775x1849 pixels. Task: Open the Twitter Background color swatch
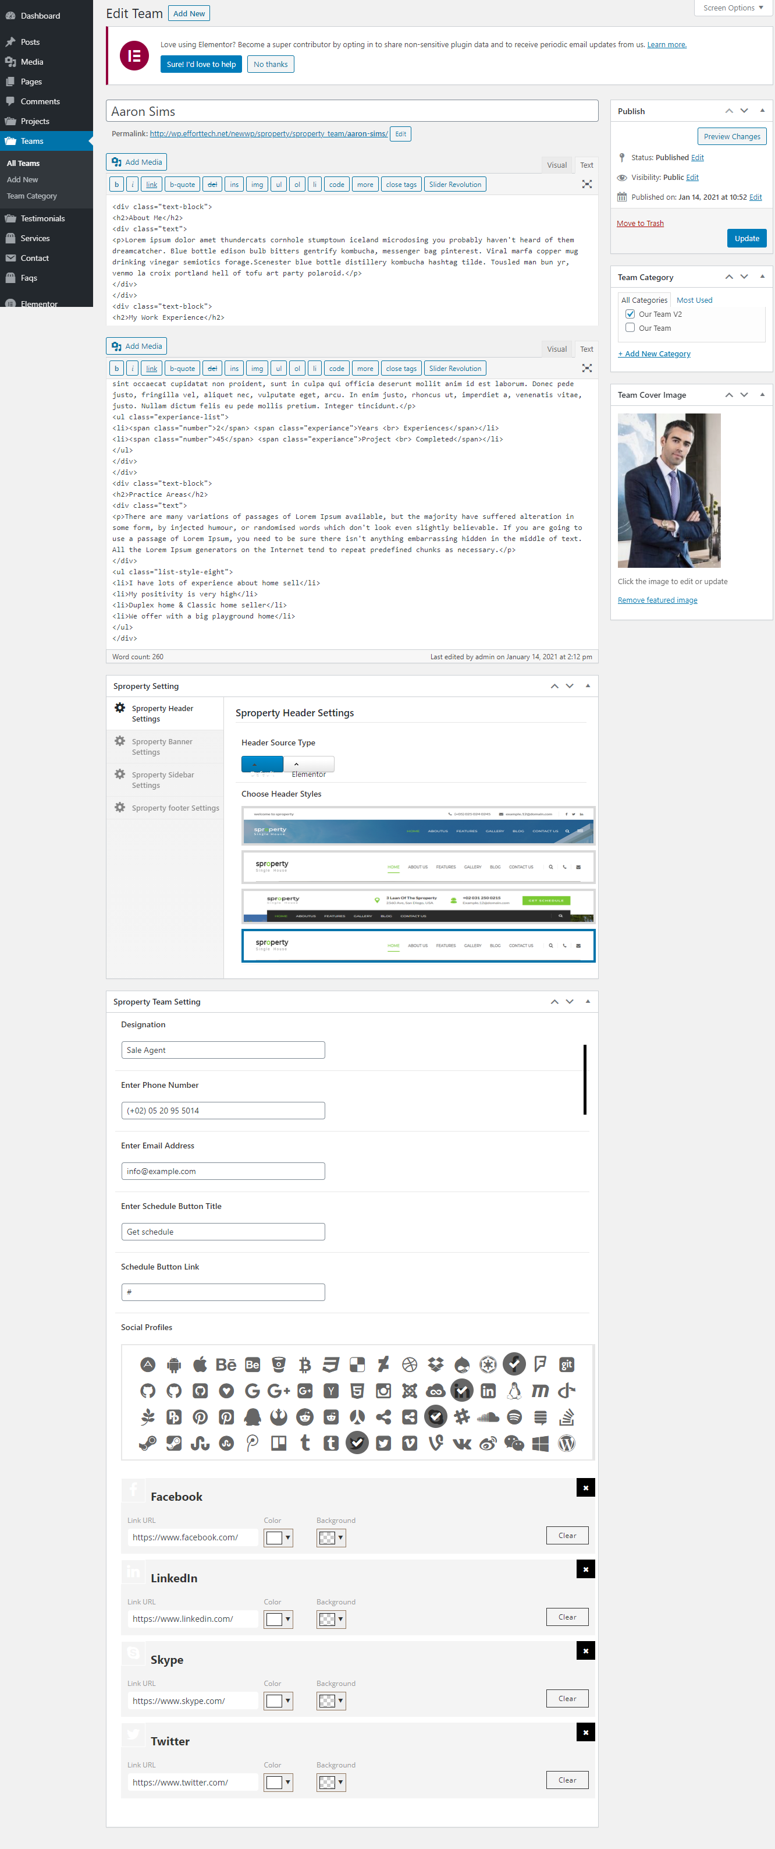click(330, 1782)
